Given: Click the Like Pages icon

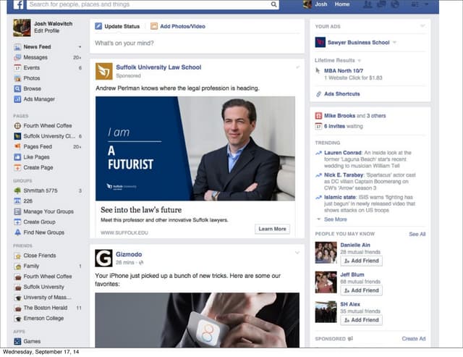Looking at the screenshot, I should pyautogui.click(x=17, y=157).
